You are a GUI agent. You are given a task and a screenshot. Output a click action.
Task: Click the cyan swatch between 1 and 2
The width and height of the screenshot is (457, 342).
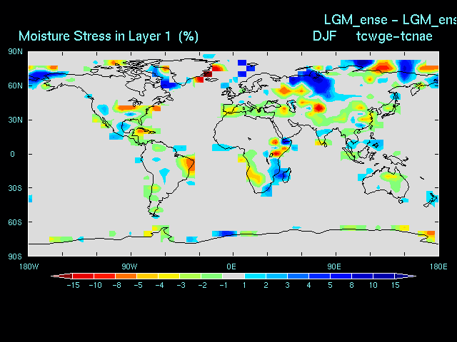click(255, 276)
